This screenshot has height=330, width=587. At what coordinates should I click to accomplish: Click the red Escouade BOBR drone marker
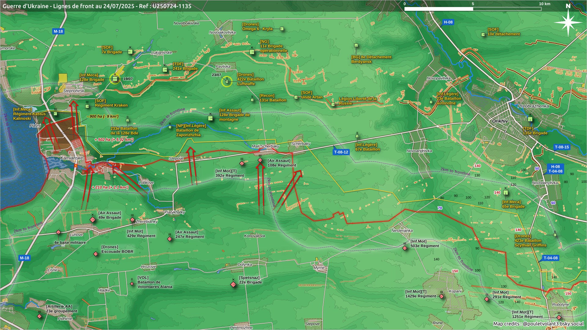96,254
